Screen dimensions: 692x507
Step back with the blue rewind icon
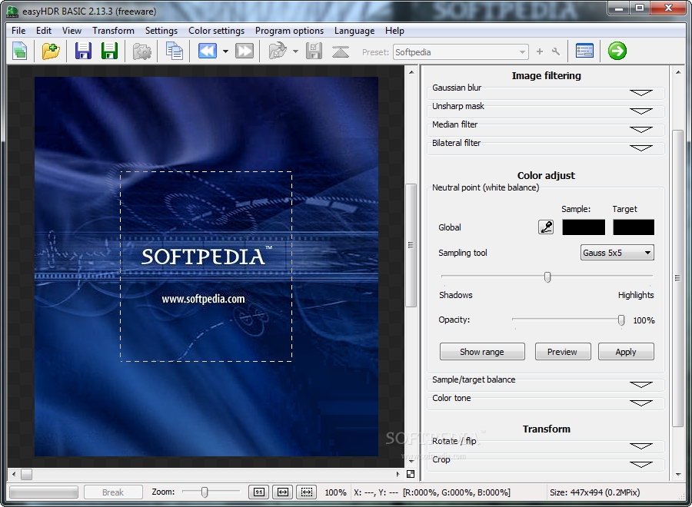(208, 51)
